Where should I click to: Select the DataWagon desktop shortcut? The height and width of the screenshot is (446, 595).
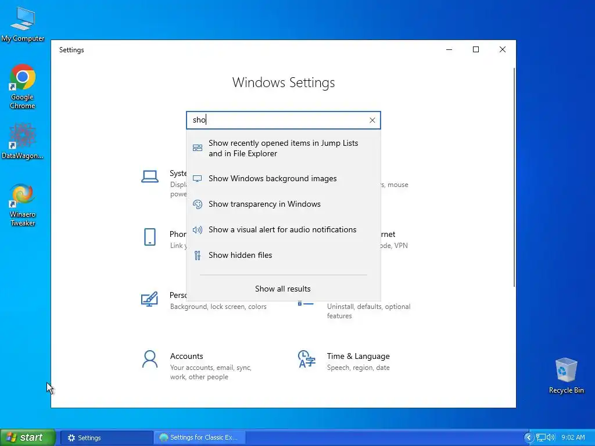(x=23, y=141)
